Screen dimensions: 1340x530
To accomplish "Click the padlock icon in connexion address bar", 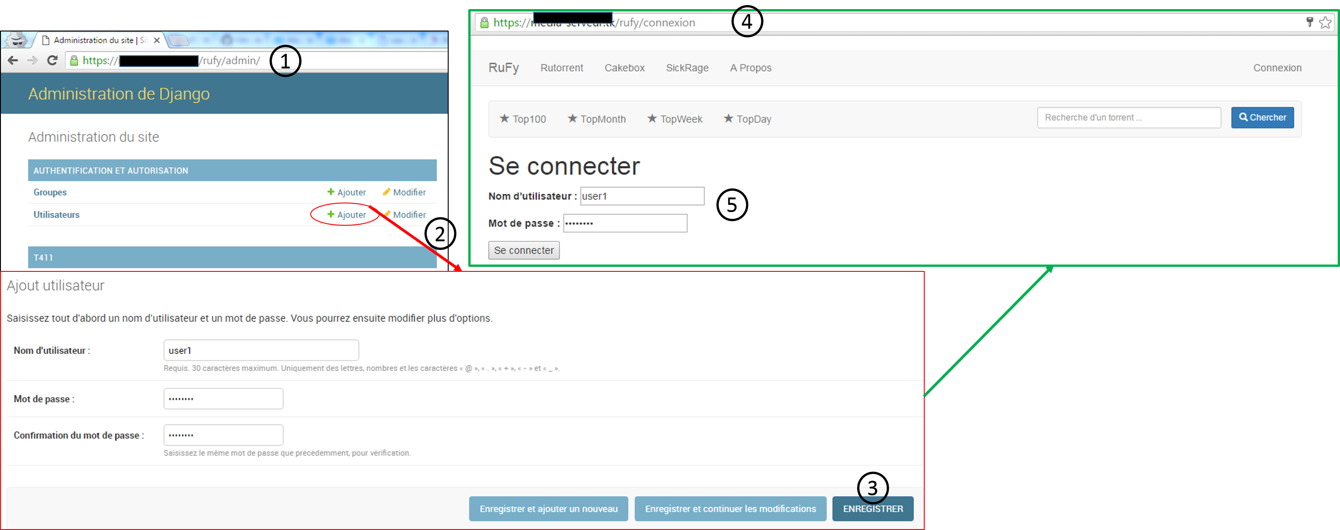I will [484, 23].
